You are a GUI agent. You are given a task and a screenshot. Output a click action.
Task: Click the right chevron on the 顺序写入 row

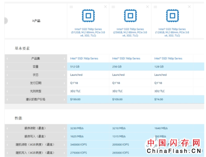pyautogui.click(x=64, y=137)
